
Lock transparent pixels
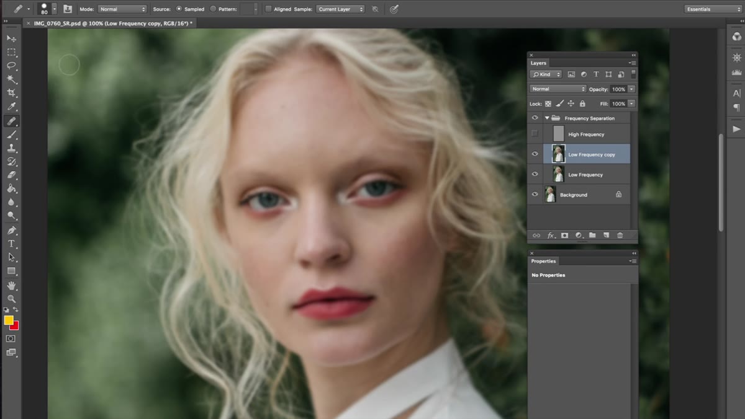click(548, 104)
